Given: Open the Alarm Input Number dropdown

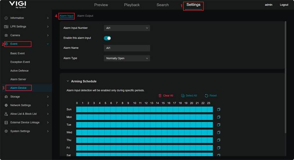Looking at the screenshot, I should 127,28.
